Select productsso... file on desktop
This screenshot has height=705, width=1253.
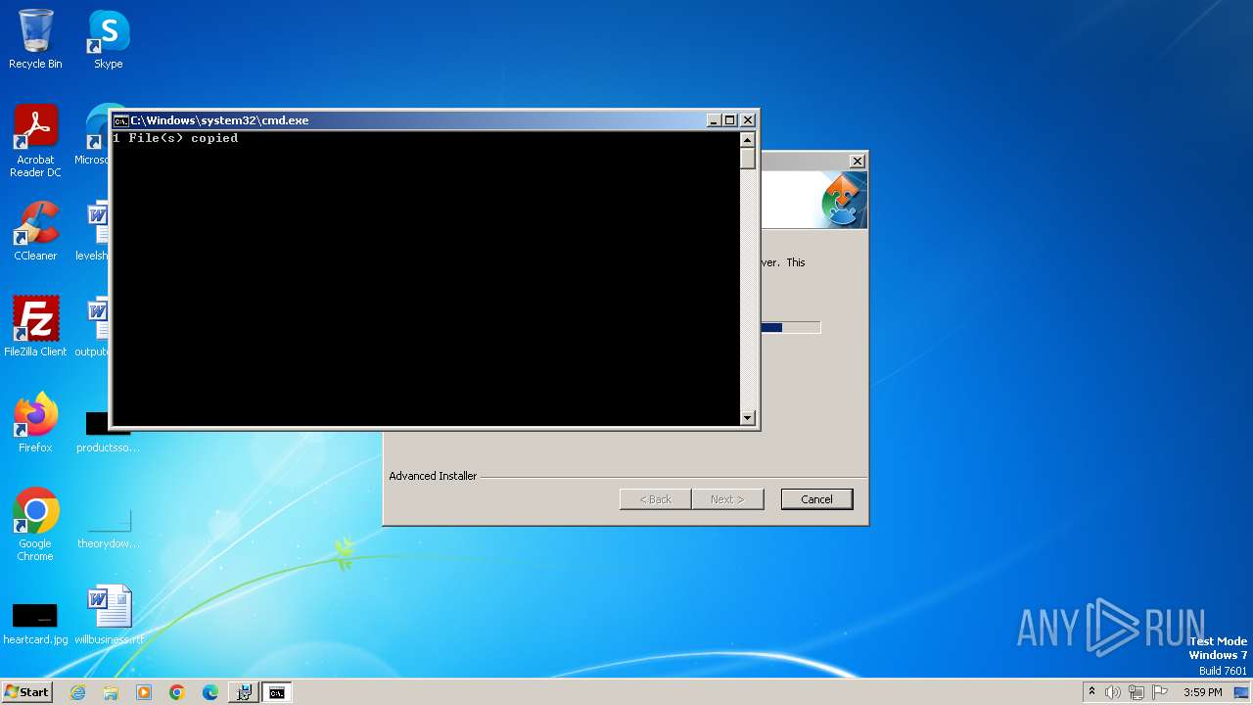(108, 431)
